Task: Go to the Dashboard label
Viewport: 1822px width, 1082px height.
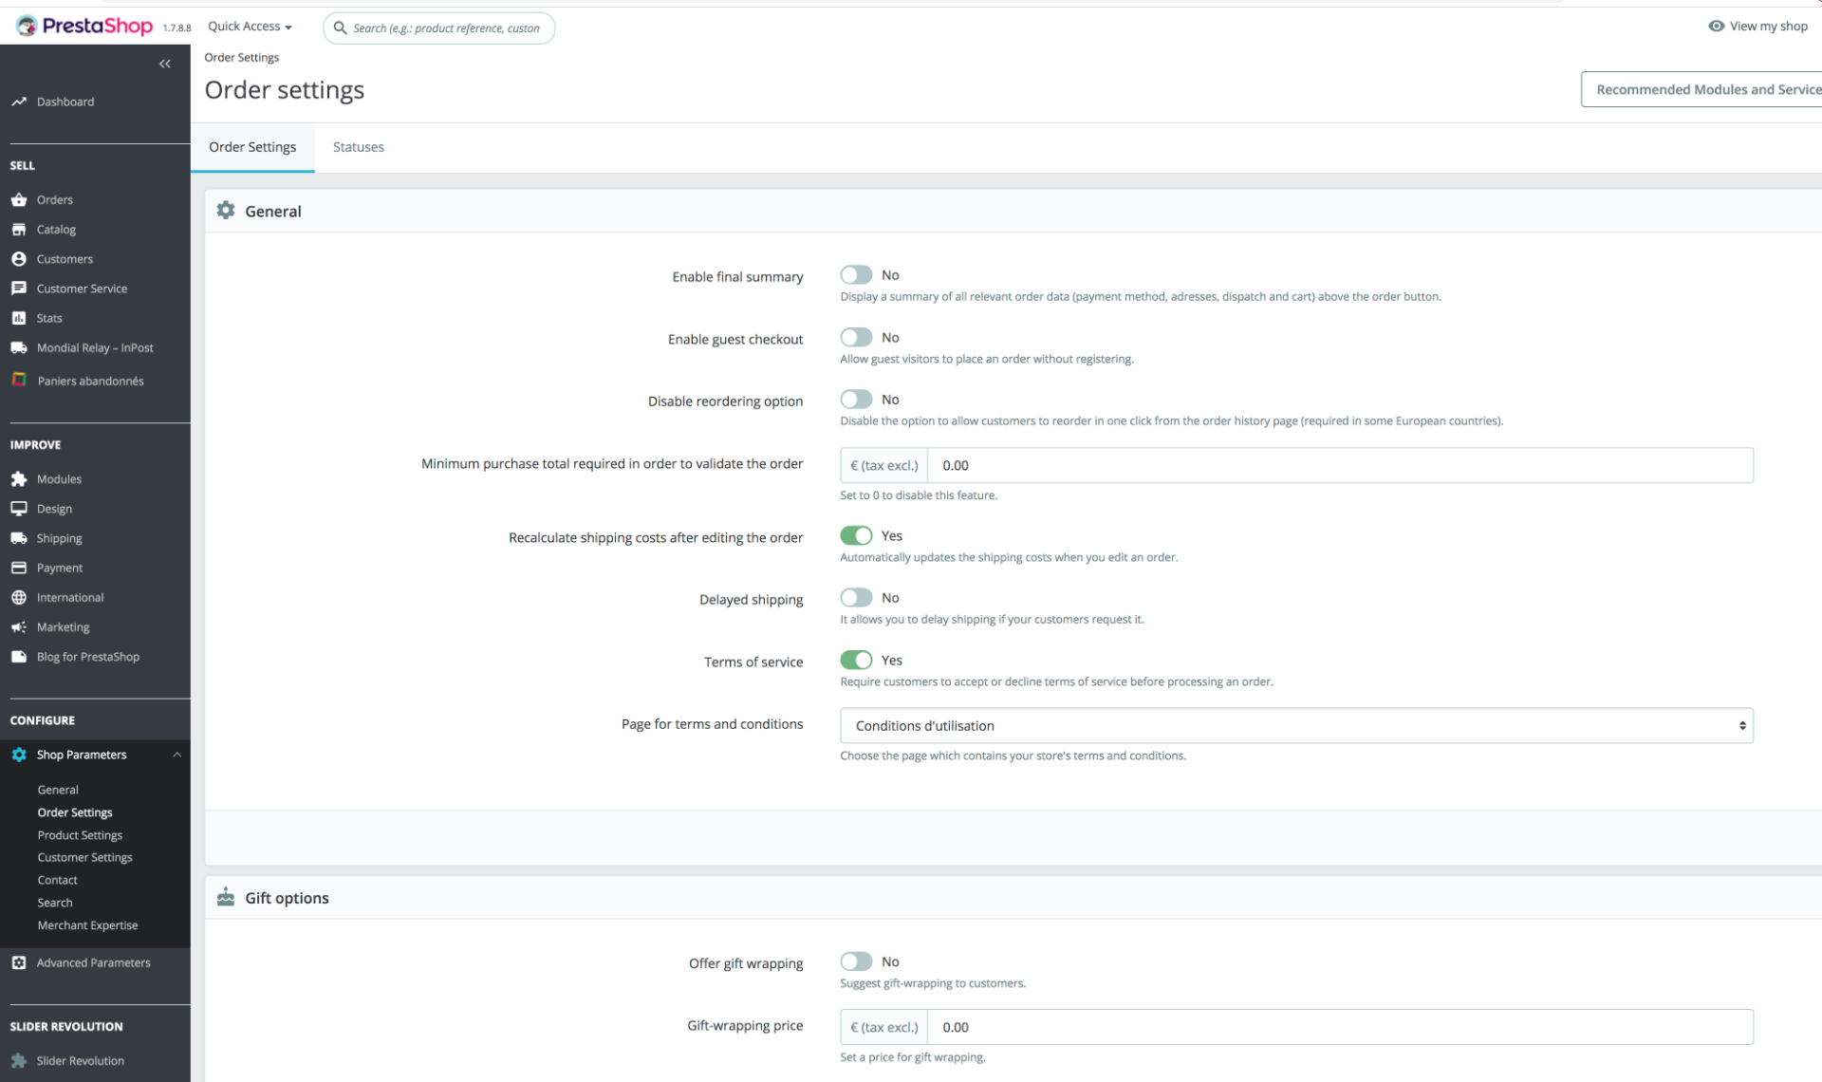Action: [x=65, y=102]
